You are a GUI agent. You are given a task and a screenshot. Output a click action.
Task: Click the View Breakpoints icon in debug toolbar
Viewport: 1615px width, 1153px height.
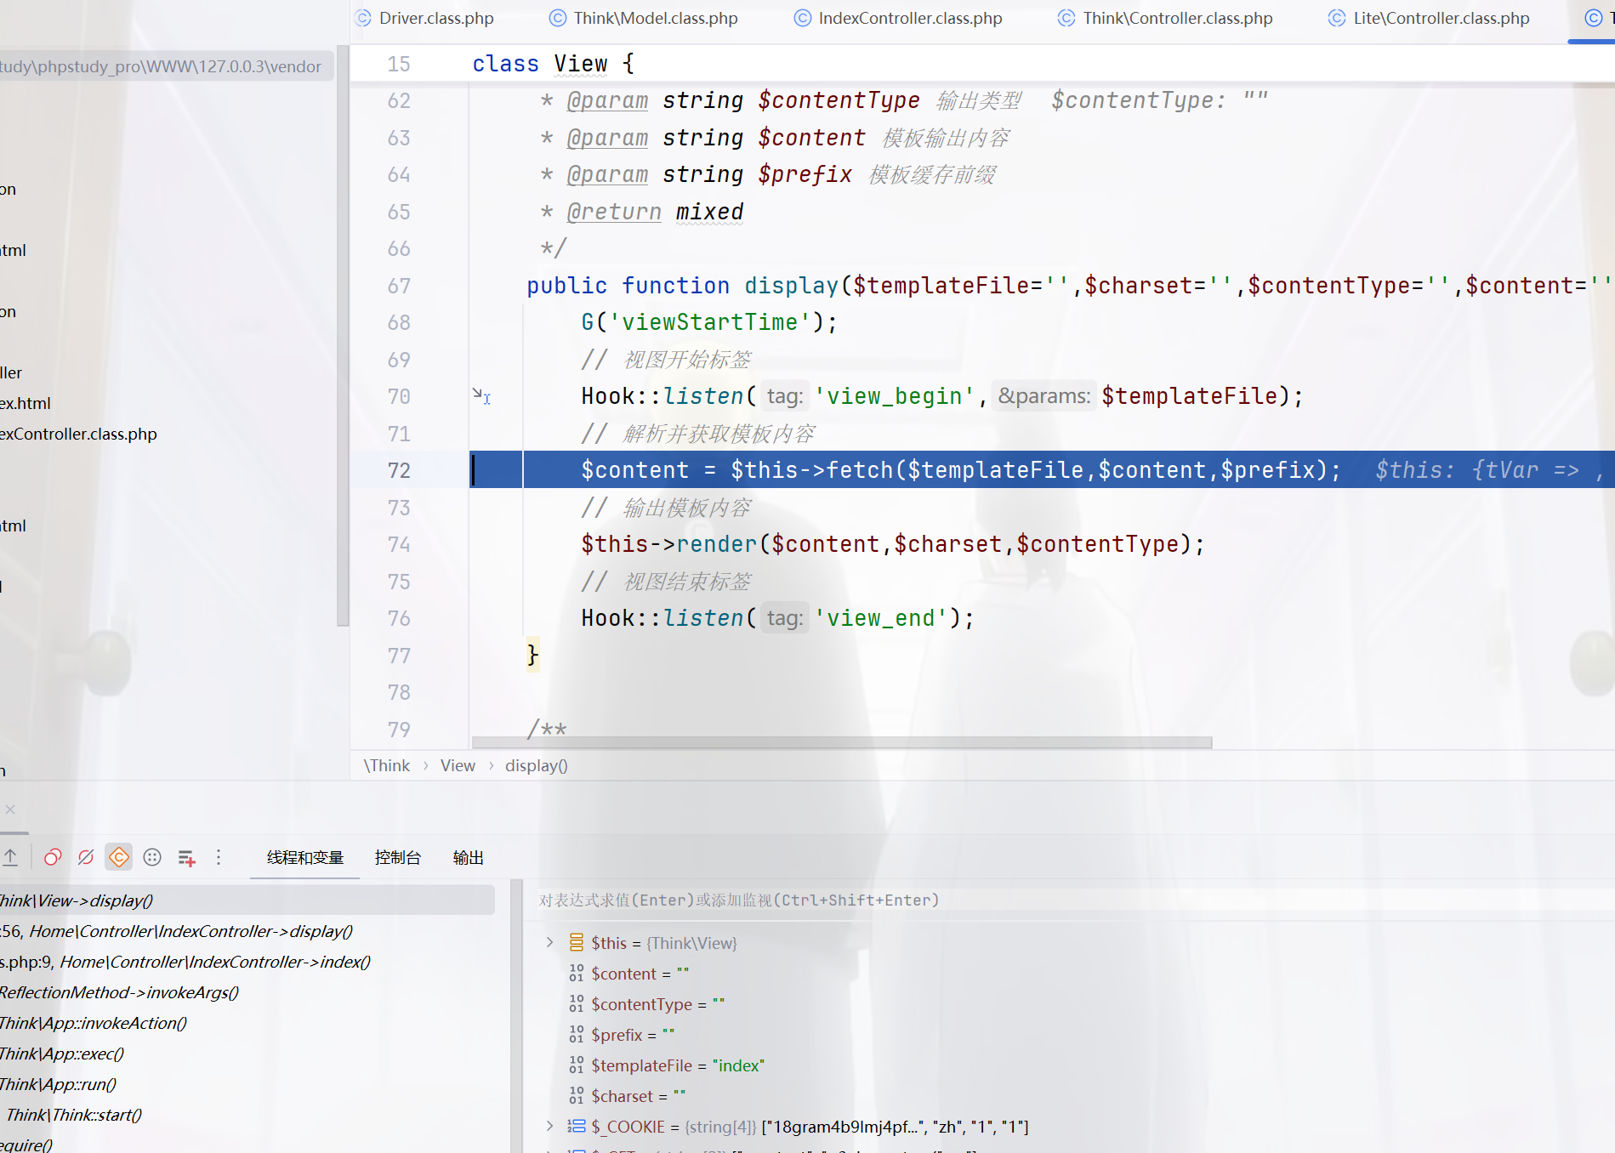click(x=53, y=857)
